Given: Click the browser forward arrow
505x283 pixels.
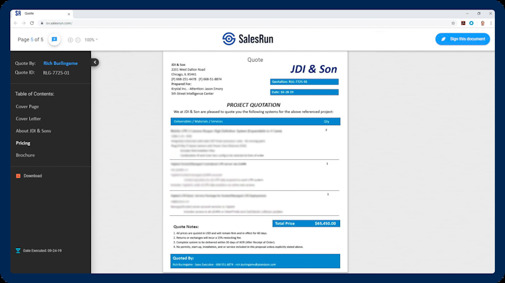Looking at the screenshot, I should click(24, 23).
